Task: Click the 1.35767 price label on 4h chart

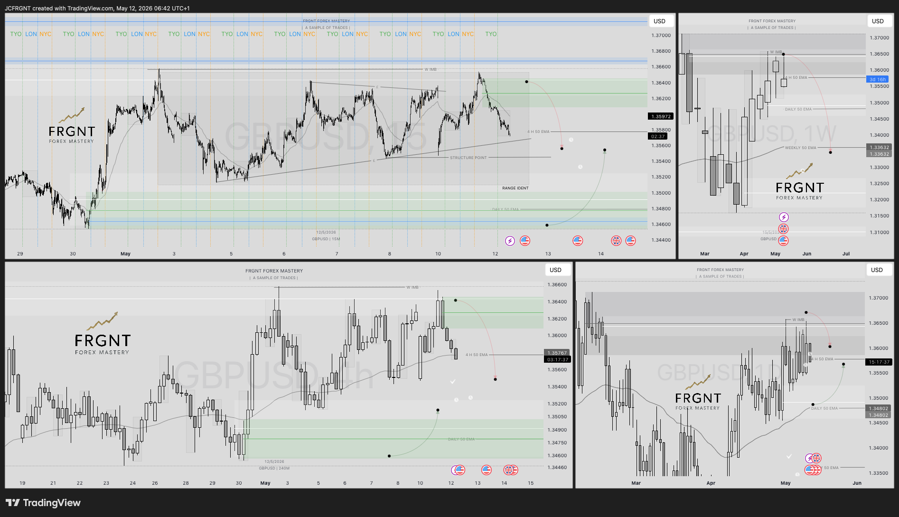Action: [x=557, y=353]
